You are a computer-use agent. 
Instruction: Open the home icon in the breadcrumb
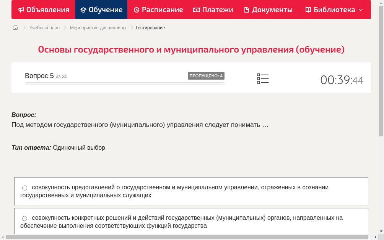click(15, 27)
